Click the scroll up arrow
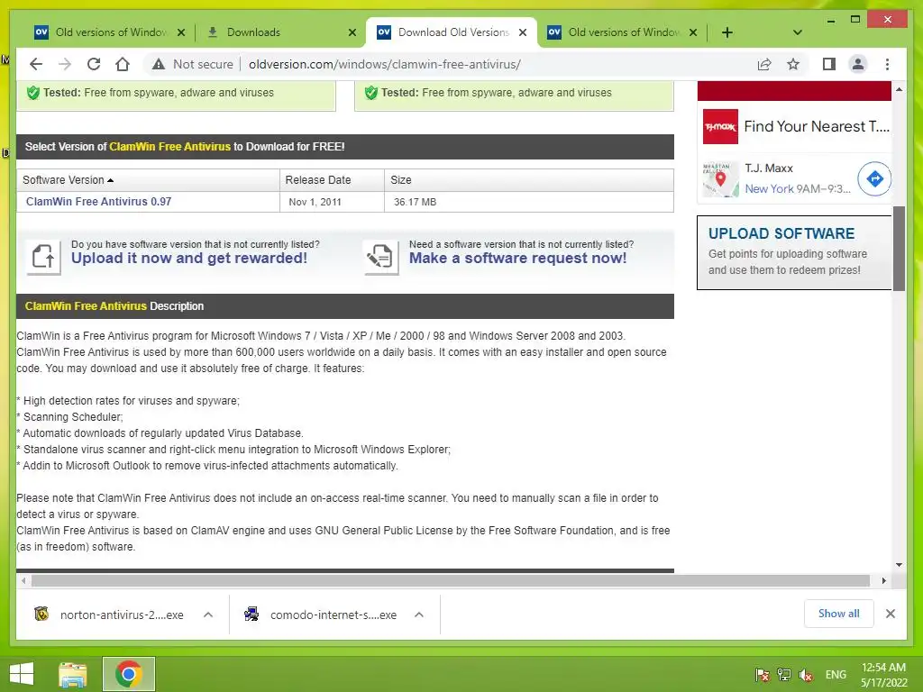The image size is (923, 692). pyautogui.click(x=899, y=89)
